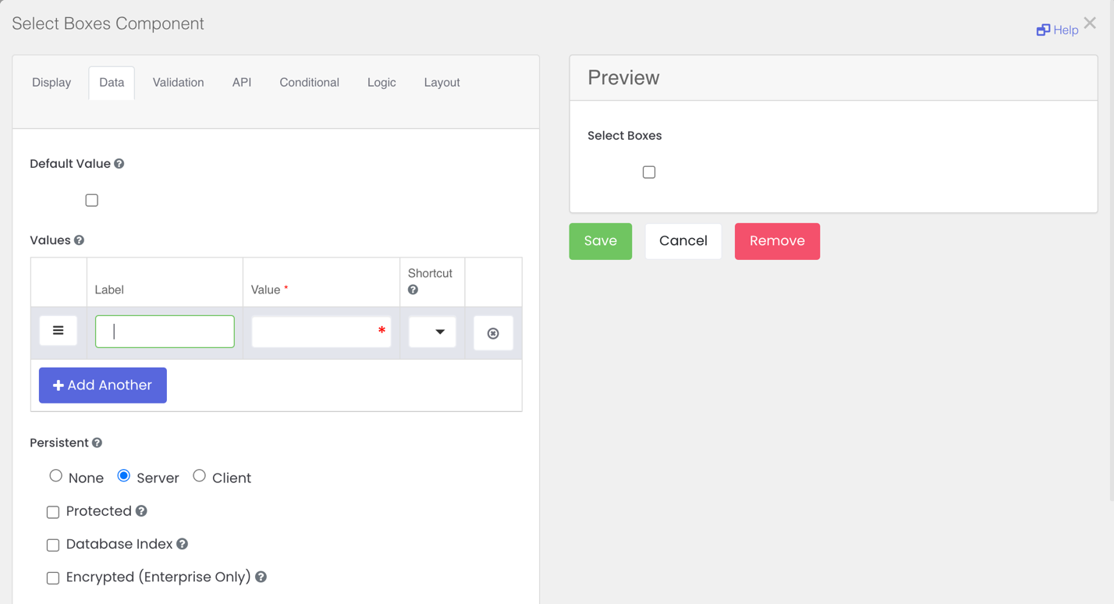This screenshot has width=1114, height=604.
Task: Open the Shortcut dropdown
Action: click(x=432, y=332)
